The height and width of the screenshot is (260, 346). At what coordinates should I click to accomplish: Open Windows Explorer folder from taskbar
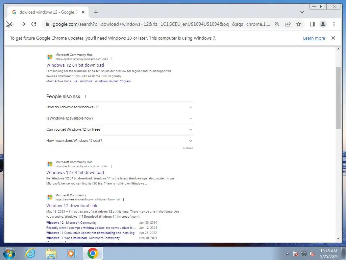tap(51, 253)
